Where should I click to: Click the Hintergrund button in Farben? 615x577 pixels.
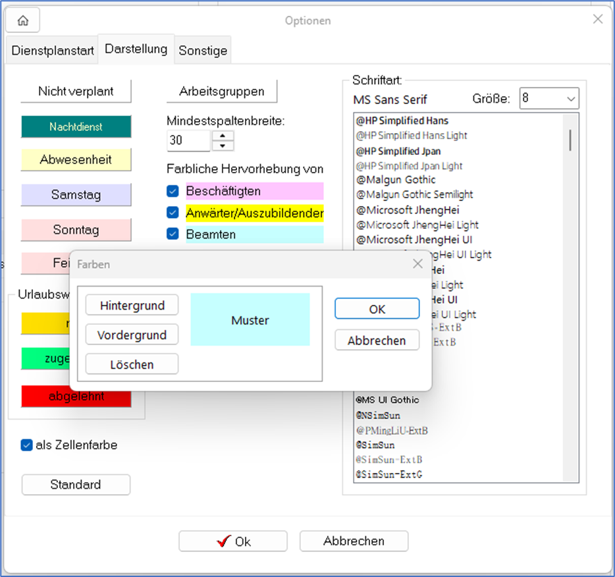point(132,305)
